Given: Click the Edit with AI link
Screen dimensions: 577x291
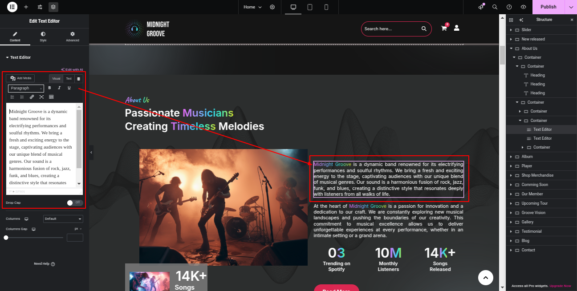Looking at the screenshot, I should click(x=72, y=69).
